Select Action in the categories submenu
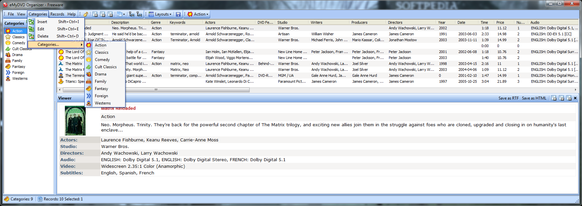 point(105,45)
